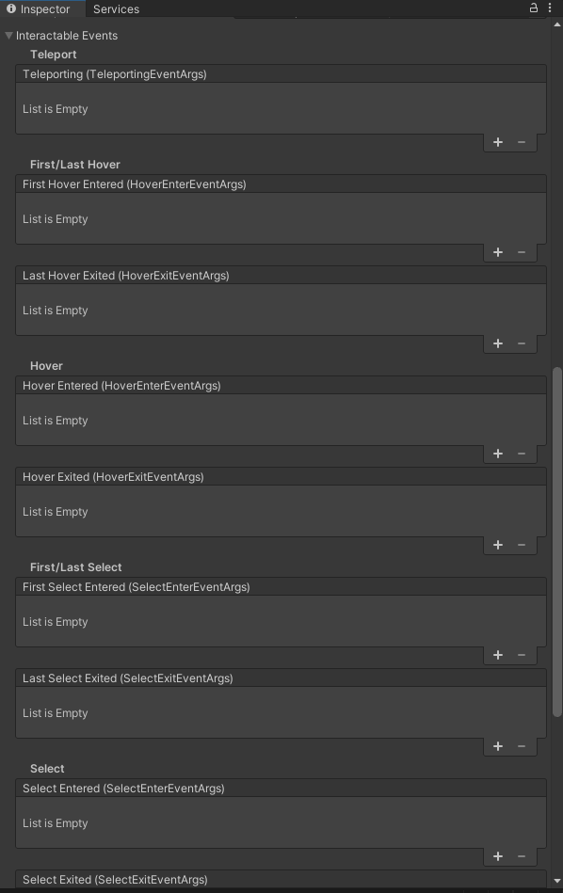Toggle the Inspector lock icon
This screenshot has width=563, height=893.
[534, 8]
